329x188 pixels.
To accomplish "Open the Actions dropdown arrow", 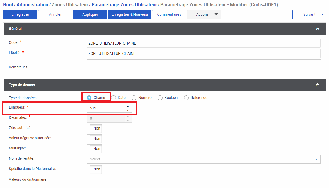I will point(216,14).
